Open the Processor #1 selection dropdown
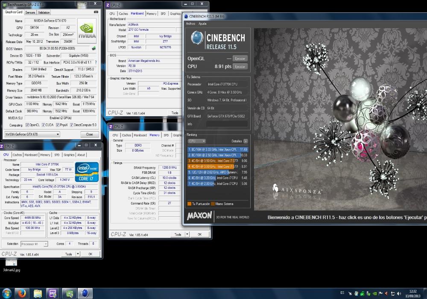Viewport: 427px width, 299px height. coord(34,244)
